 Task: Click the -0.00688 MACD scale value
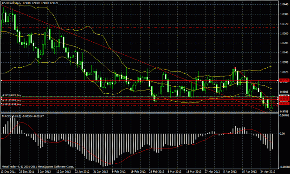[x=285, y=167]
